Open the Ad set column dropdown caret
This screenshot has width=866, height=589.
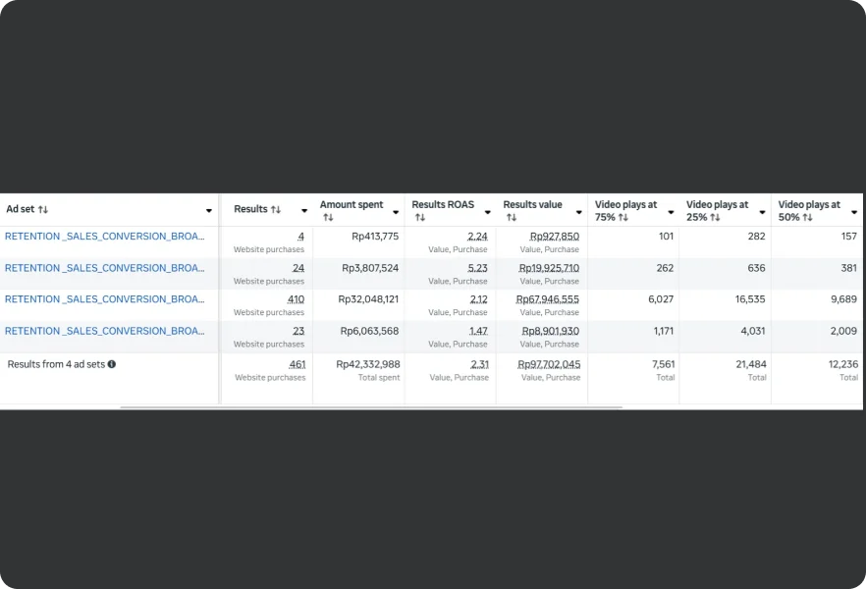click(209, 211)
